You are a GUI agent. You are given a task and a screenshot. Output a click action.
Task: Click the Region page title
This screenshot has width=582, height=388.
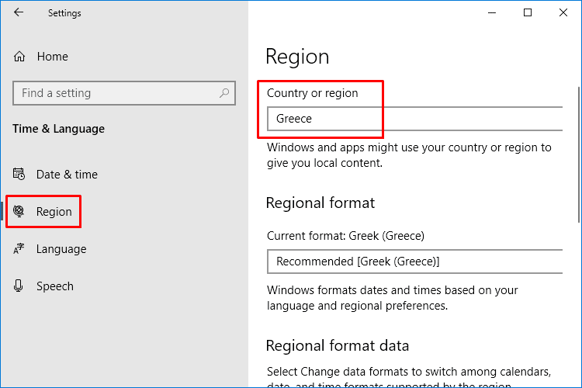[297, 57]
